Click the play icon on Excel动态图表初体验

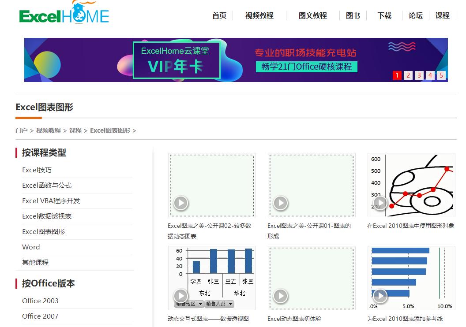[280, 296]
